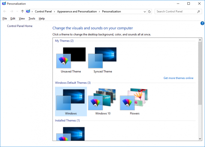Apply the Windows 10 theme
This screenshot has height=147, width=205.
coord(103,101)
